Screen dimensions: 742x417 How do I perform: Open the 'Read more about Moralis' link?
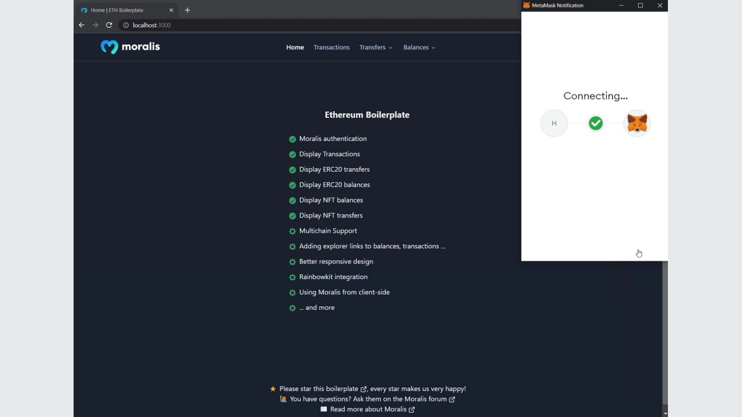point(372,409)
